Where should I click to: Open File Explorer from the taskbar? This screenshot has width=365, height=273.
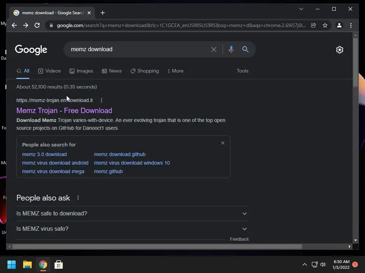click(x=27, y=264)
